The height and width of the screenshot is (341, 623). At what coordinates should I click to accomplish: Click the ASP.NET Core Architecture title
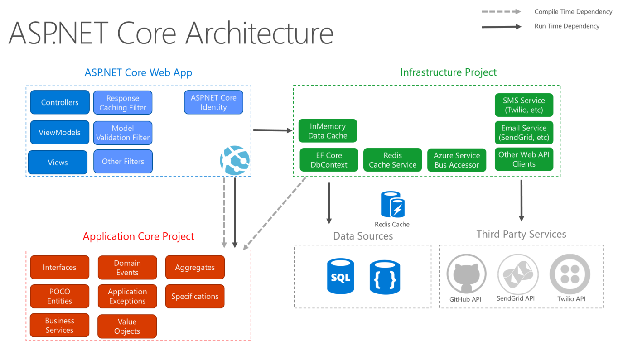(170, 33)
